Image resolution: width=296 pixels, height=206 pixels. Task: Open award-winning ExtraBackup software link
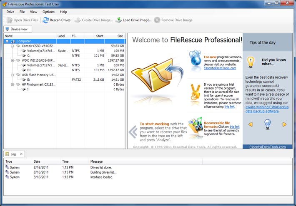click(267, 109)
